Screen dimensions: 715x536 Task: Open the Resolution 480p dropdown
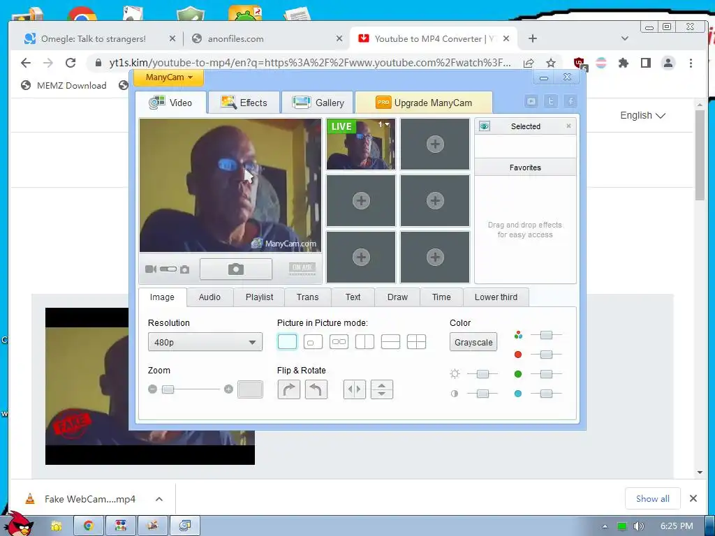pyautogui.click(x=205, y=342)
